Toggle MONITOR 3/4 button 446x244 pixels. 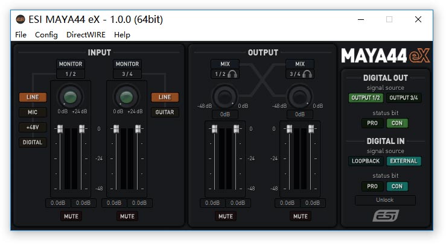point(127,64)
